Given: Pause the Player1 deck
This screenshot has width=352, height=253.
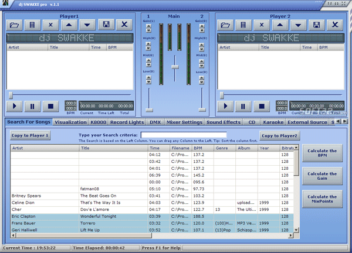Looking at the screenshot, I should point(32,106).
